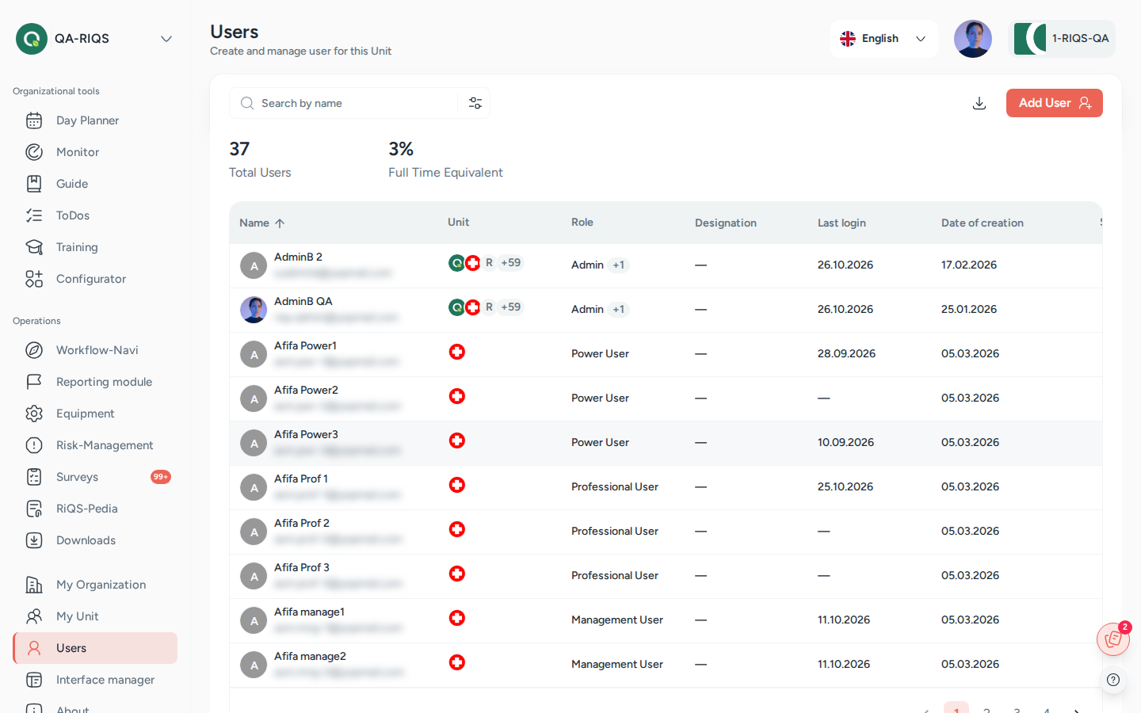Click the Last login column header
1141x713 pixels.
click(x=841, y=223)
